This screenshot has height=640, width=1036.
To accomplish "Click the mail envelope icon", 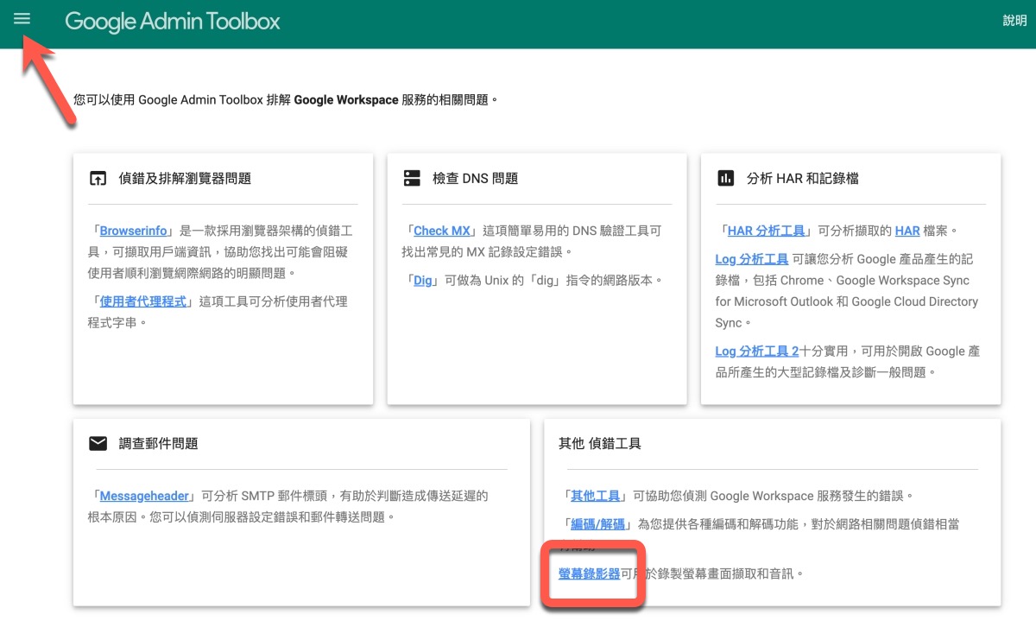I will (x=98, y=444).
